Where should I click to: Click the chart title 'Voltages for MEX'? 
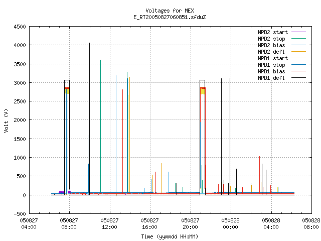(x=170, y=11)
